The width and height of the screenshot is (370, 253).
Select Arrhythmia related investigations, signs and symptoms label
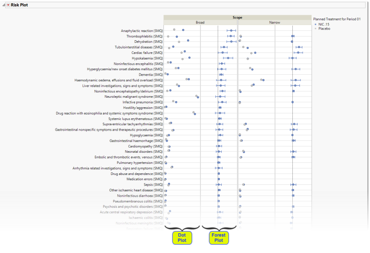[x=118, y=168]
